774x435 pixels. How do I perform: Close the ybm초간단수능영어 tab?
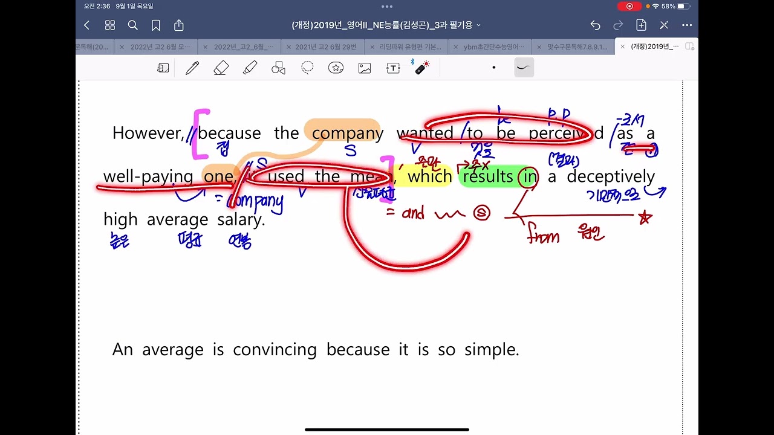(456, 47)
